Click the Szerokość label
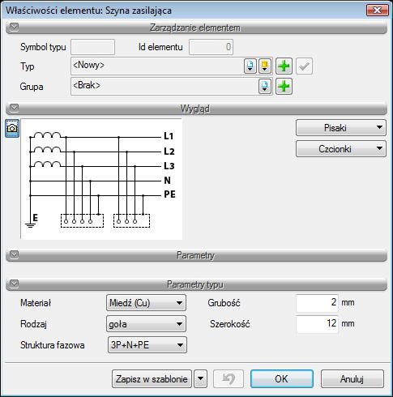This screenshot has height=397, width=393. [230, 324]
